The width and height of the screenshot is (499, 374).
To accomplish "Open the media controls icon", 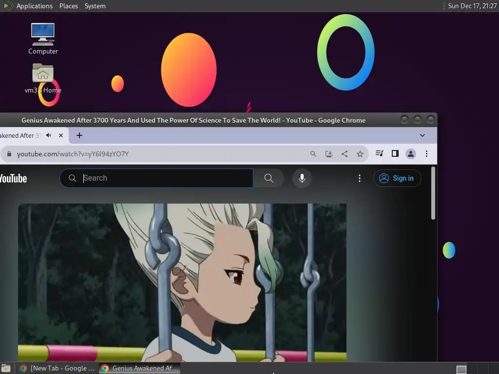I will pyautogui.click(x=379, y=153).
